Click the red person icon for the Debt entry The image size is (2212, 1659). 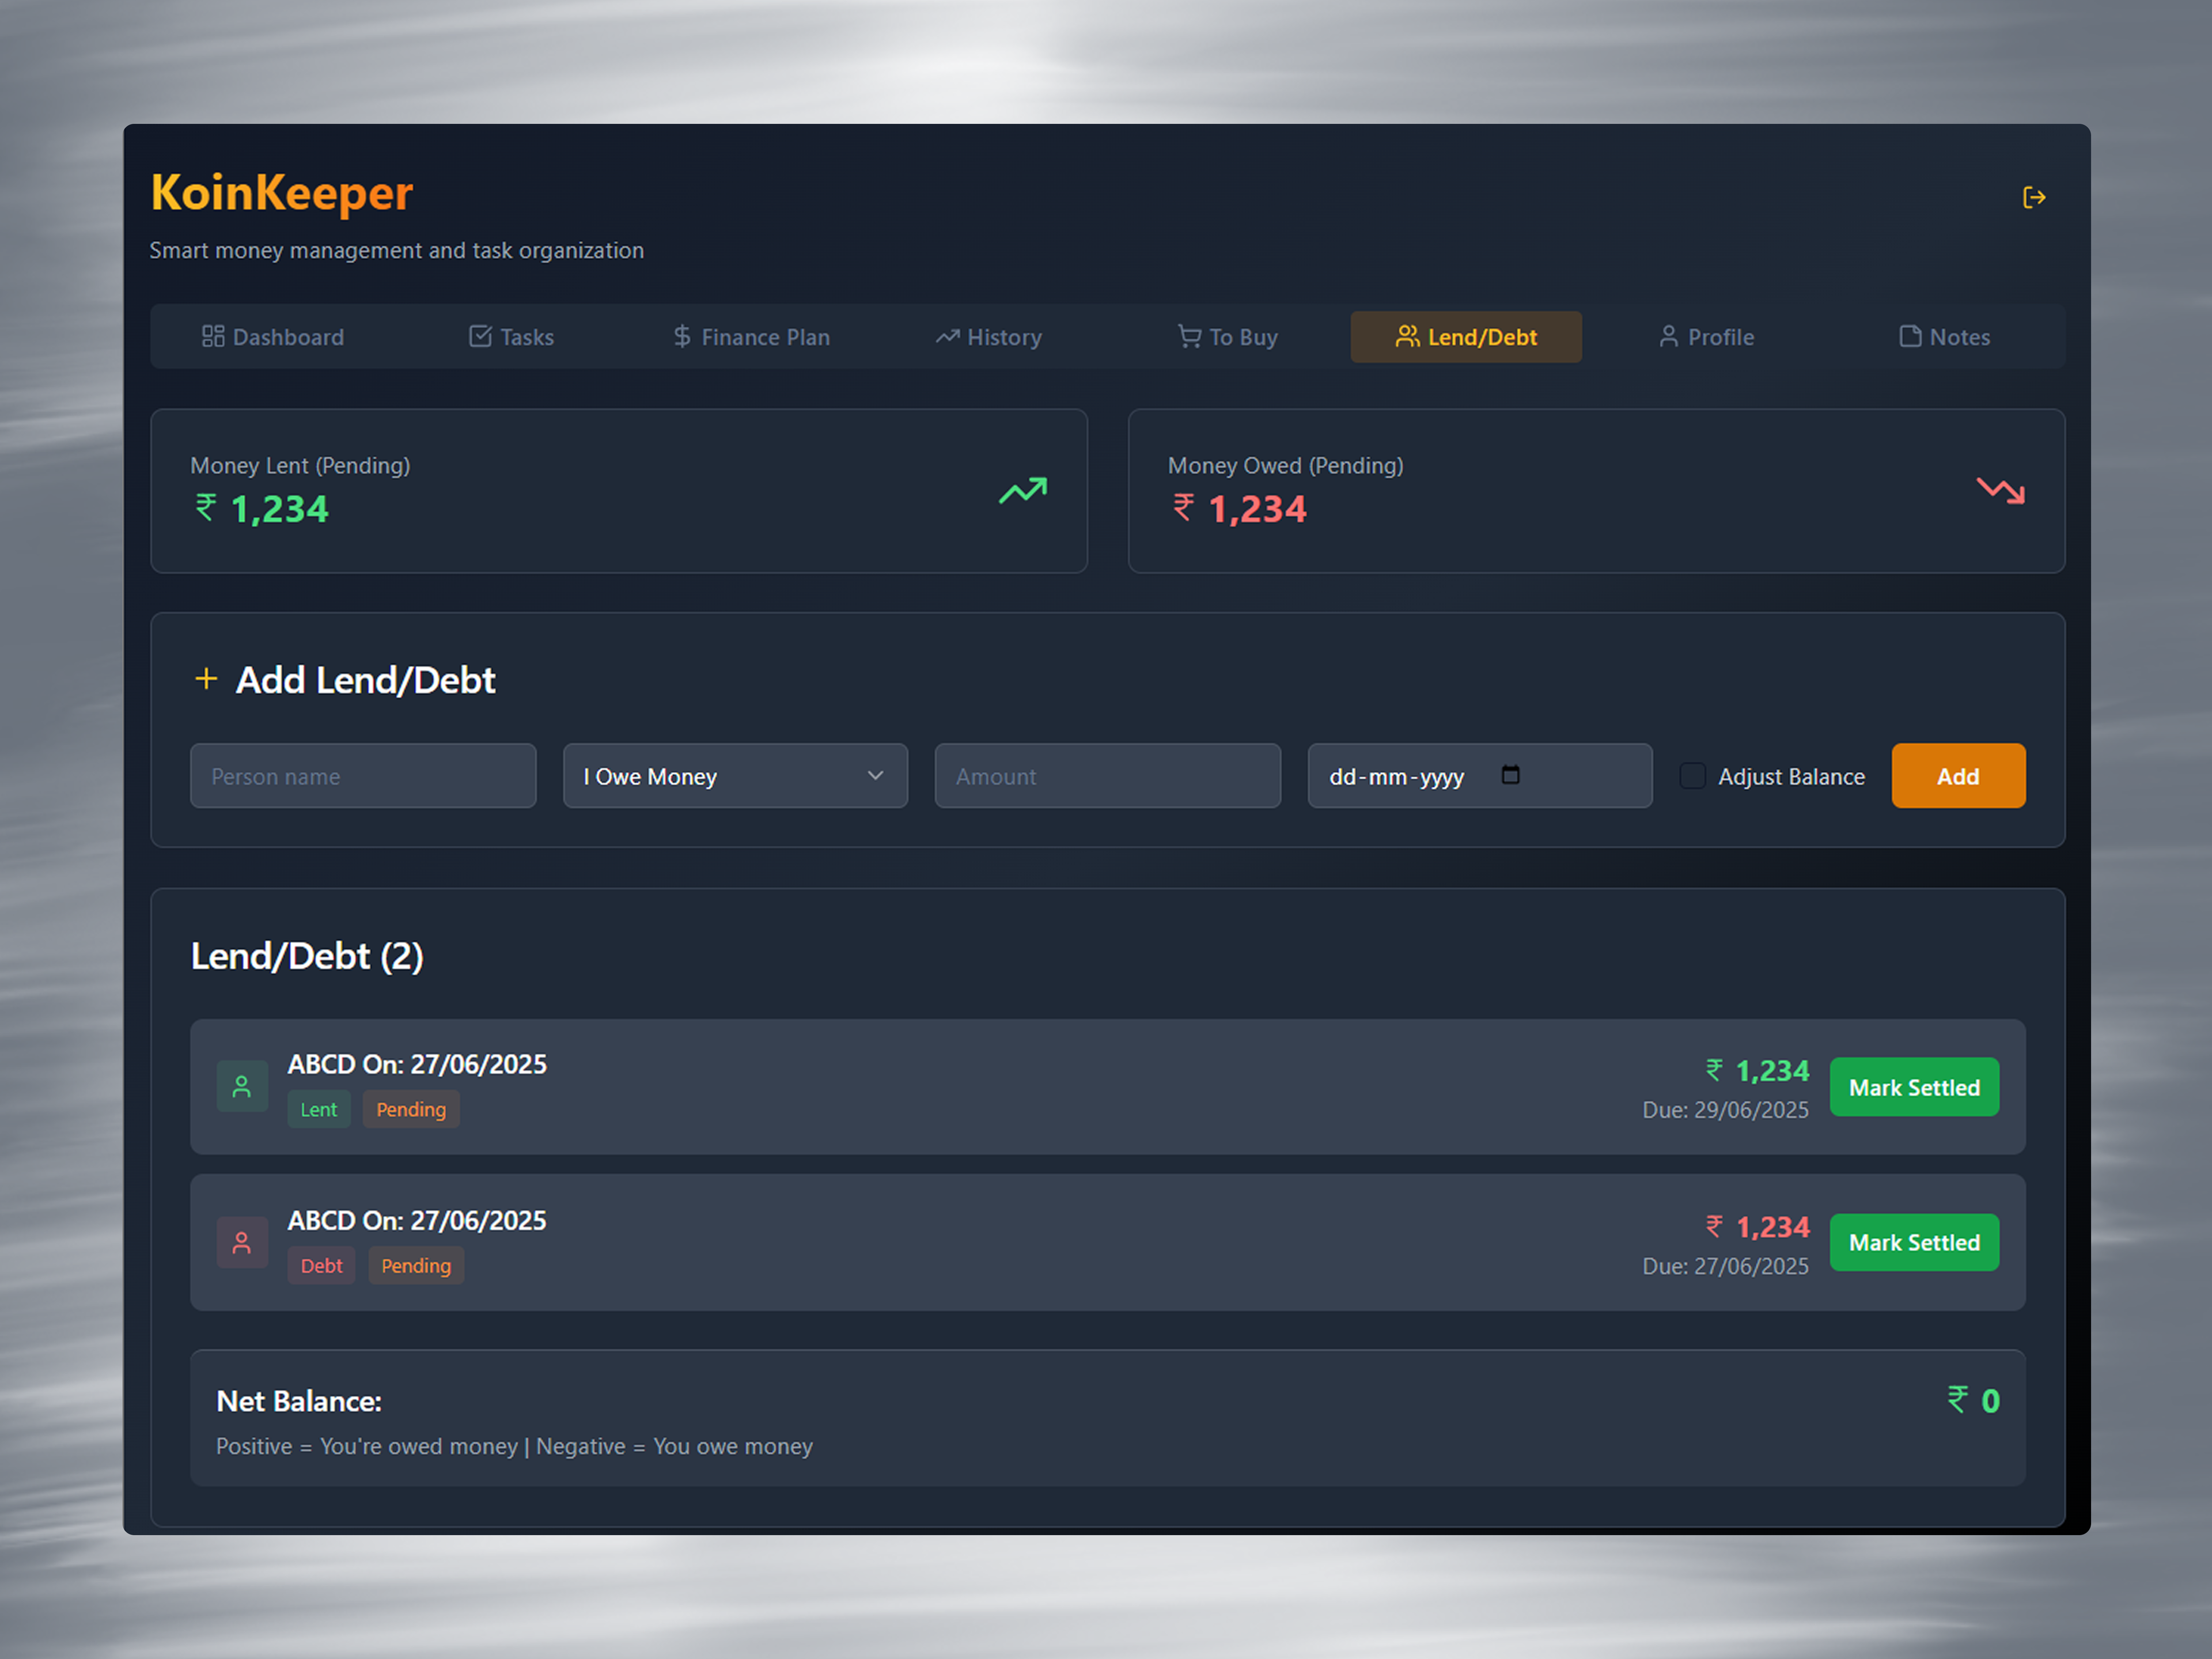(242, 1243)
